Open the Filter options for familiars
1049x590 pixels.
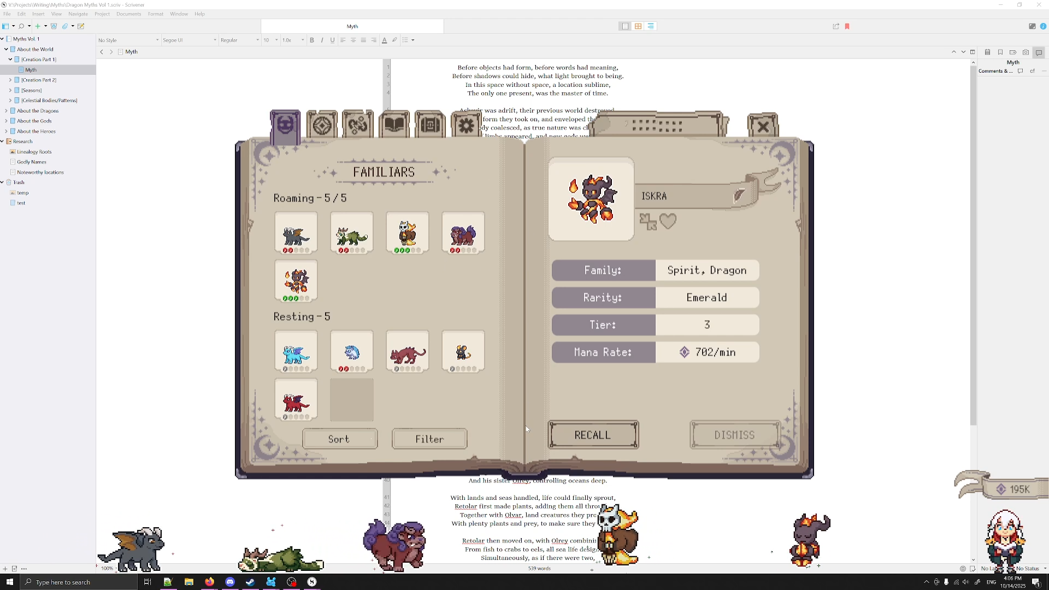(x=429, y=439)
